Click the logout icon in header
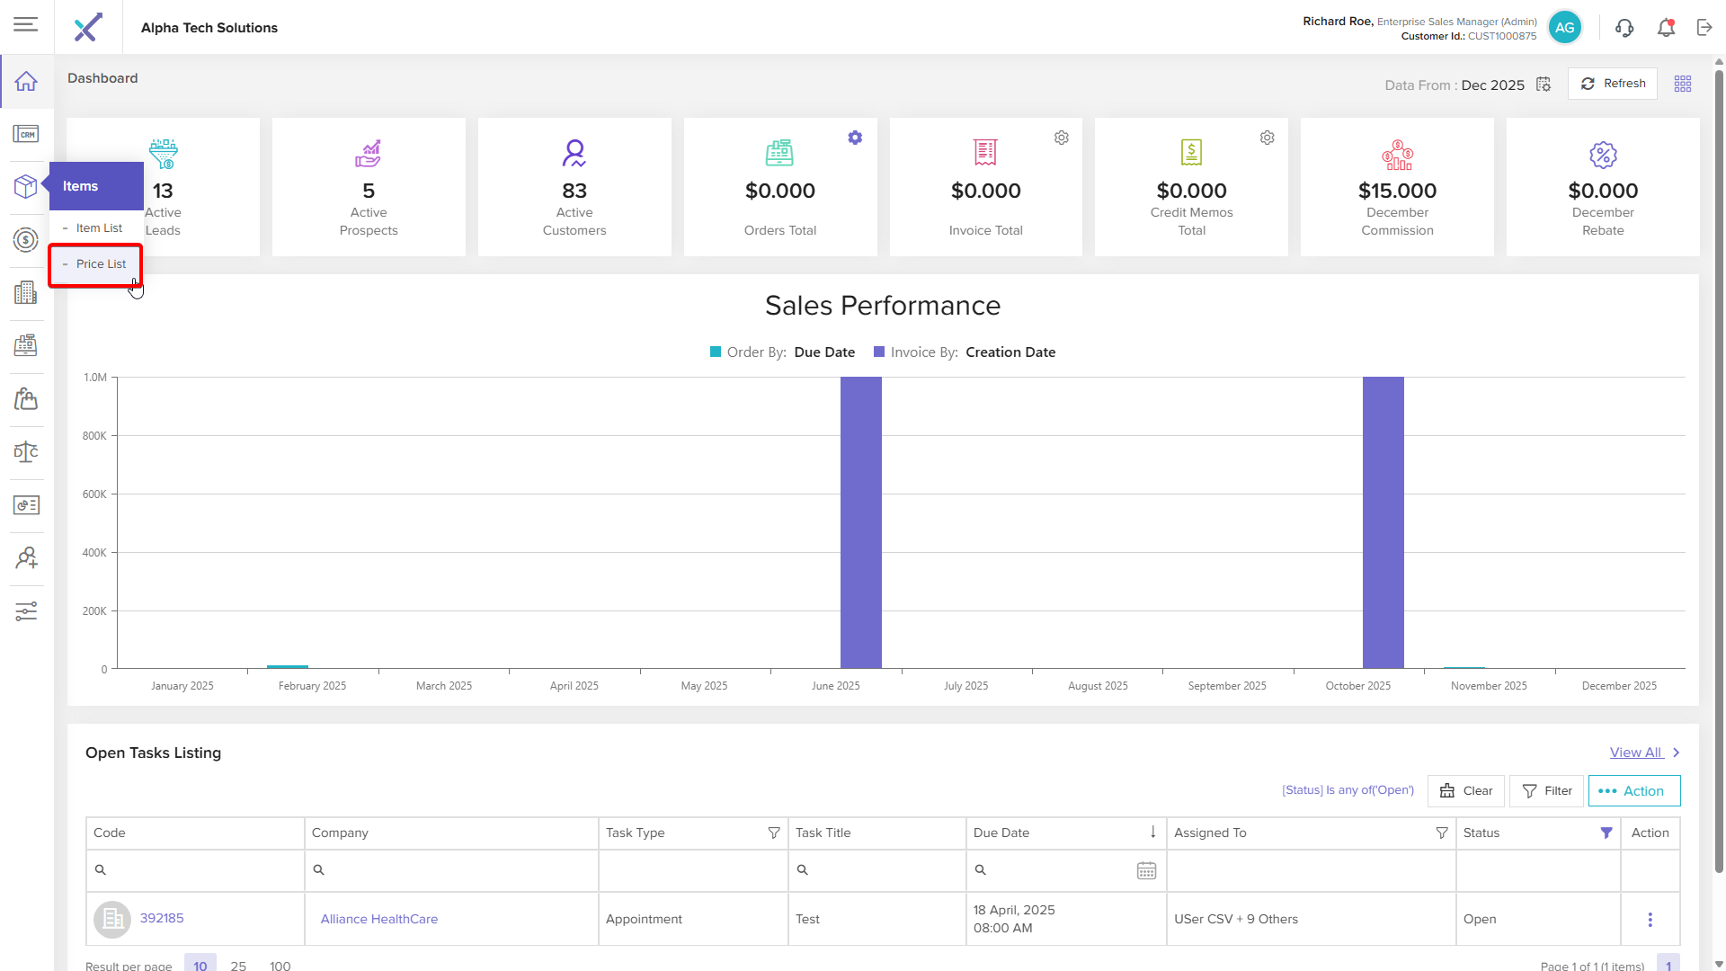Viewport: 1726px width, 971px height. coord(1704,28)
